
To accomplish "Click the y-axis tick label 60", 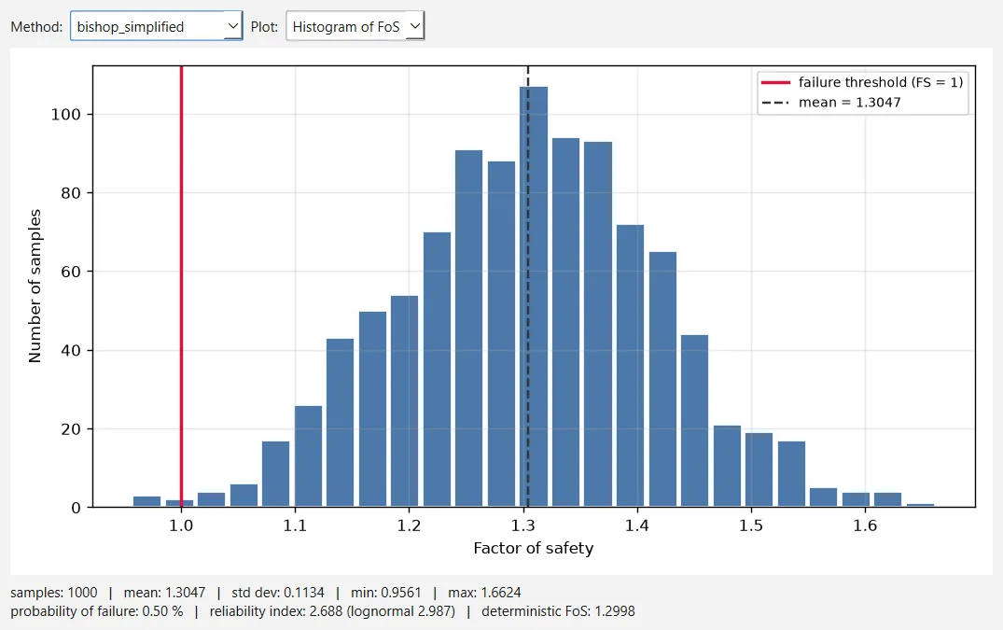I will coord(71,272).
